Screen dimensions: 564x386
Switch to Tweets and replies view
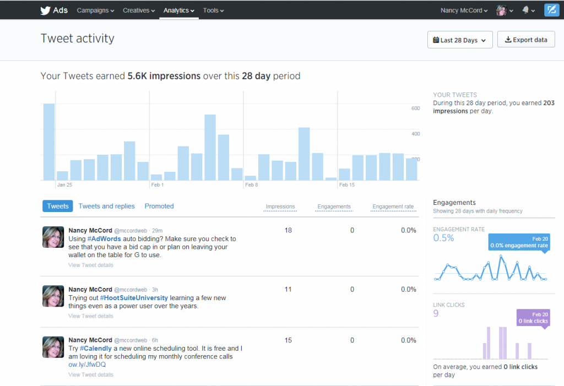click(106, 205)
